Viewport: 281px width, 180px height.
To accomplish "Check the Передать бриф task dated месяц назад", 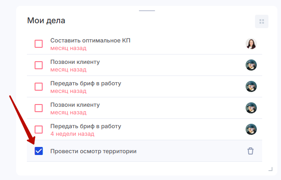I will (x=39, y=87).
